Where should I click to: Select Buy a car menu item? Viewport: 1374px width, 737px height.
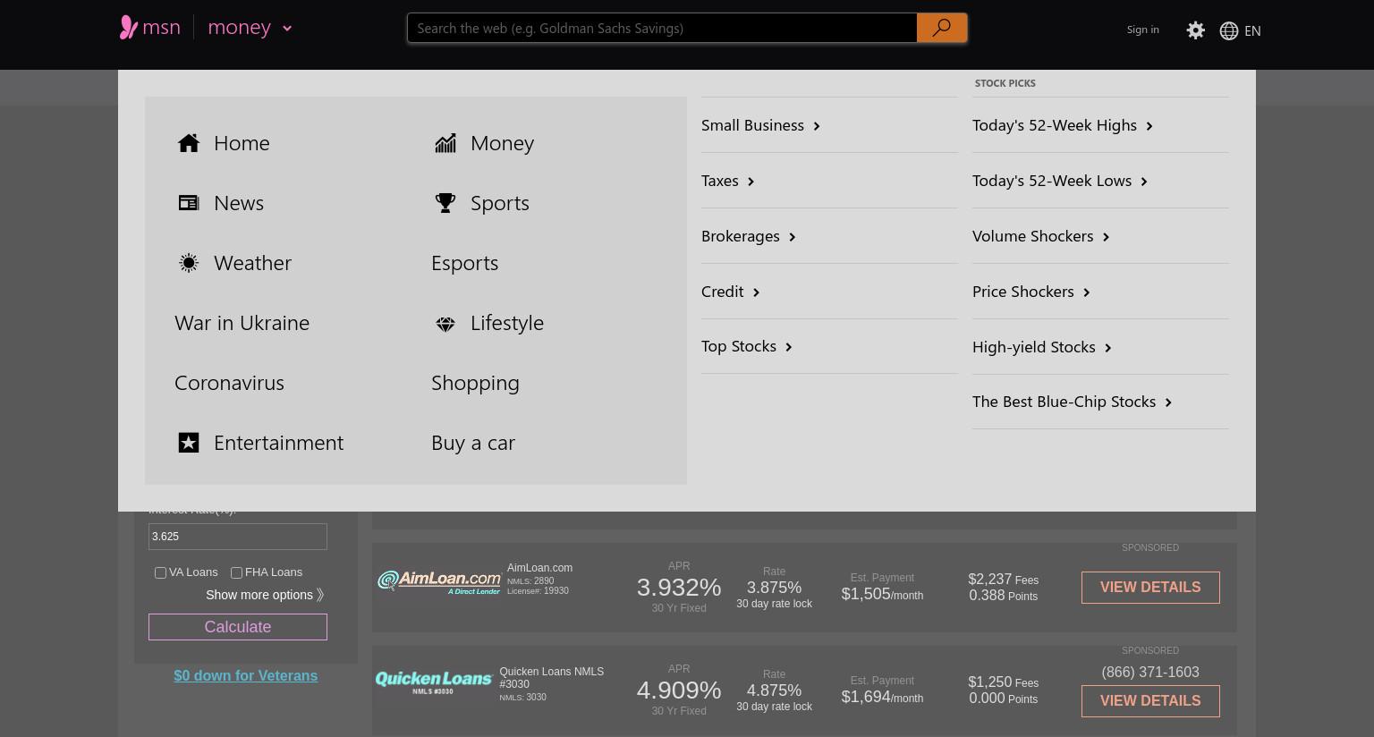pos(473,443)
